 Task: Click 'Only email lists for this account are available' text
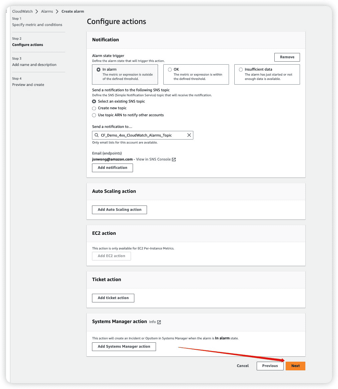pos(125,143)
